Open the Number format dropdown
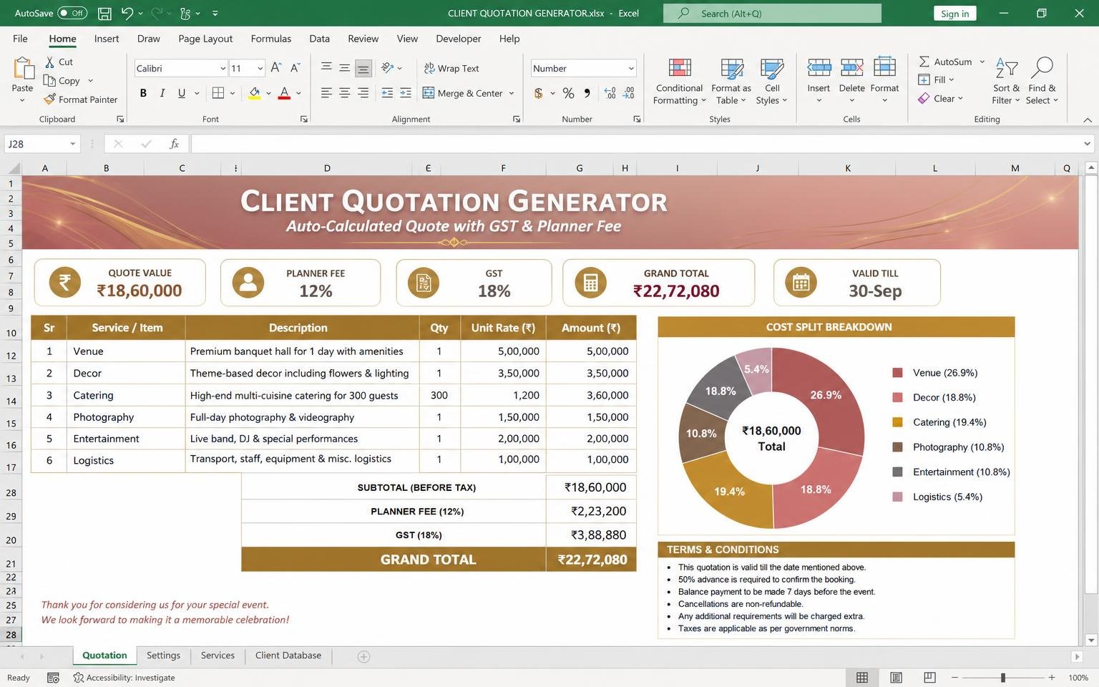This screenshot has width=1099, height=687. coord(631,68)
